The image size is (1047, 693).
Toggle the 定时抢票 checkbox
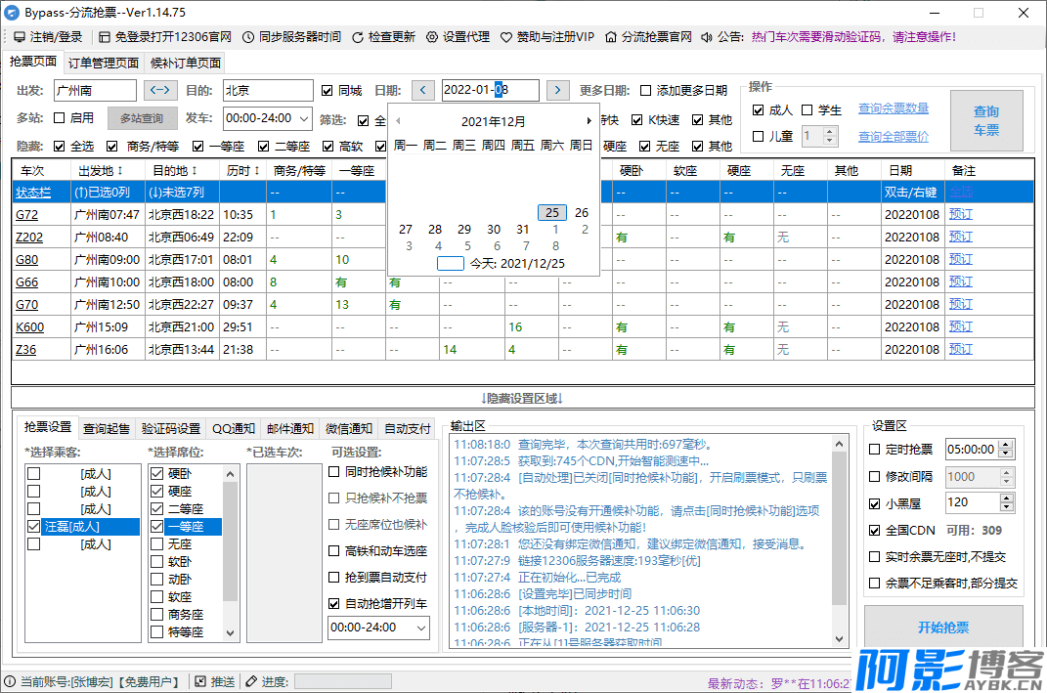(875, 450)
